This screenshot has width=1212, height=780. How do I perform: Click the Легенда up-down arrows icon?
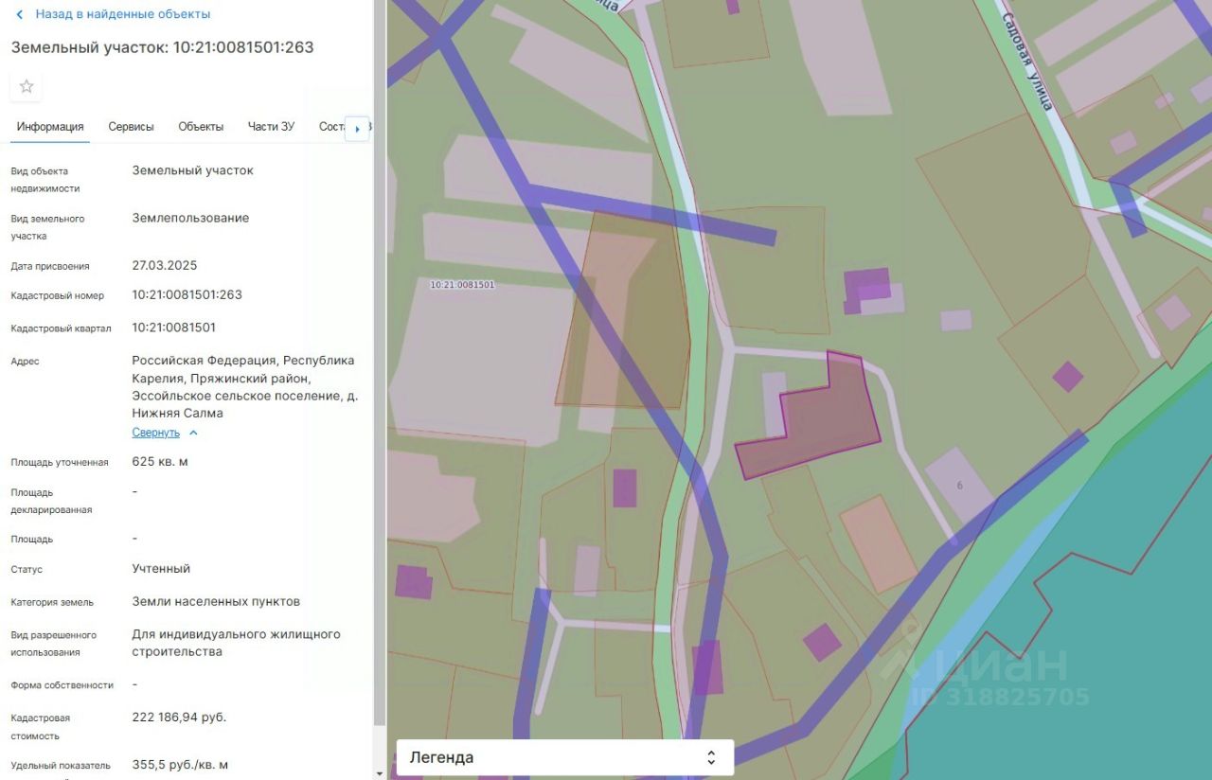point(711,757)
